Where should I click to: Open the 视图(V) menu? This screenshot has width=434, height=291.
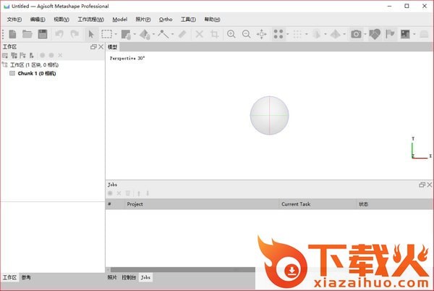pyautogui.click(x=61, y=20)
